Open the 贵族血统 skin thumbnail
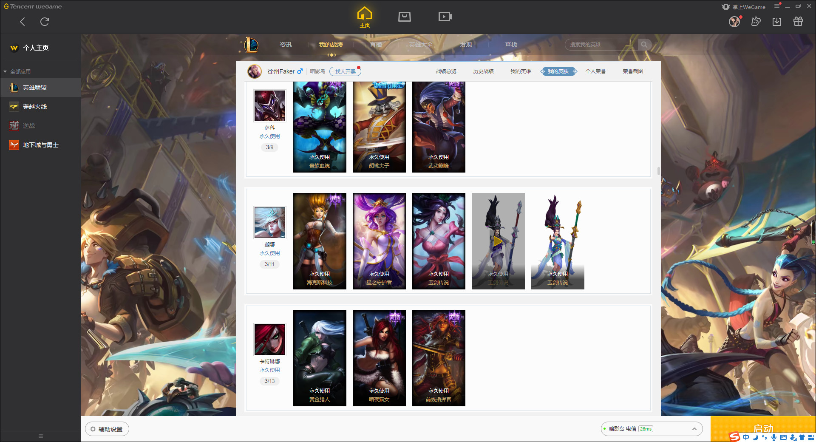This screenshot has height=442, width=816. pos(320,127)
